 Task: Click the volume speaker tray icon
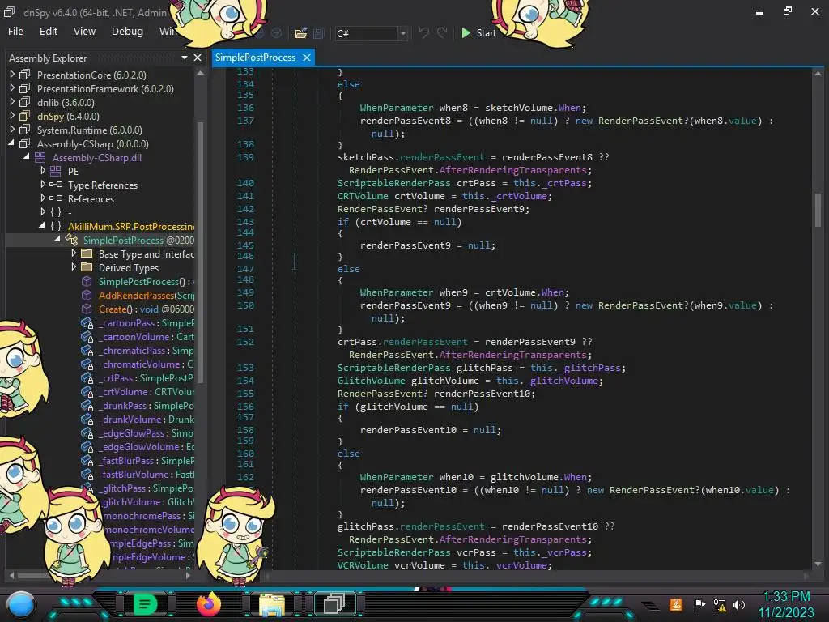tap(739, 604)
